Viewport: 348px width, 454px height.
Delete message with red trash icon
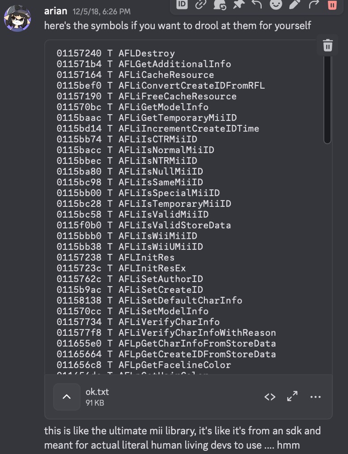(332, 4)
